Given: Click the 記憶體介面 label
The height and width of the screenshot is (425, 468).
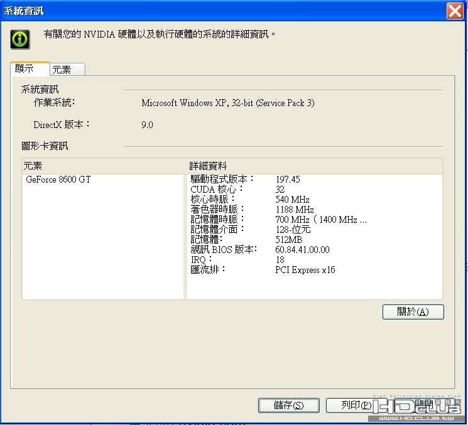Looking at the screenshot, I should pyautogui.click(x=217, y=229).
